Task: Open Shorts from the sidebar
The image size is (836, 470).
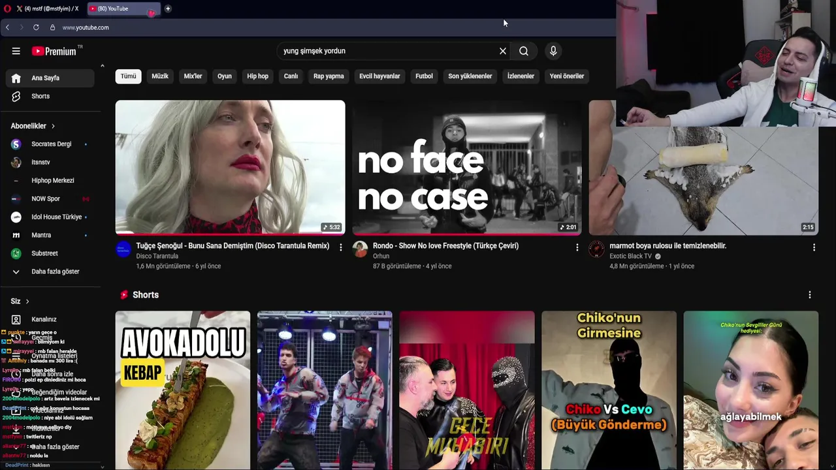Action: pos(50,96)
